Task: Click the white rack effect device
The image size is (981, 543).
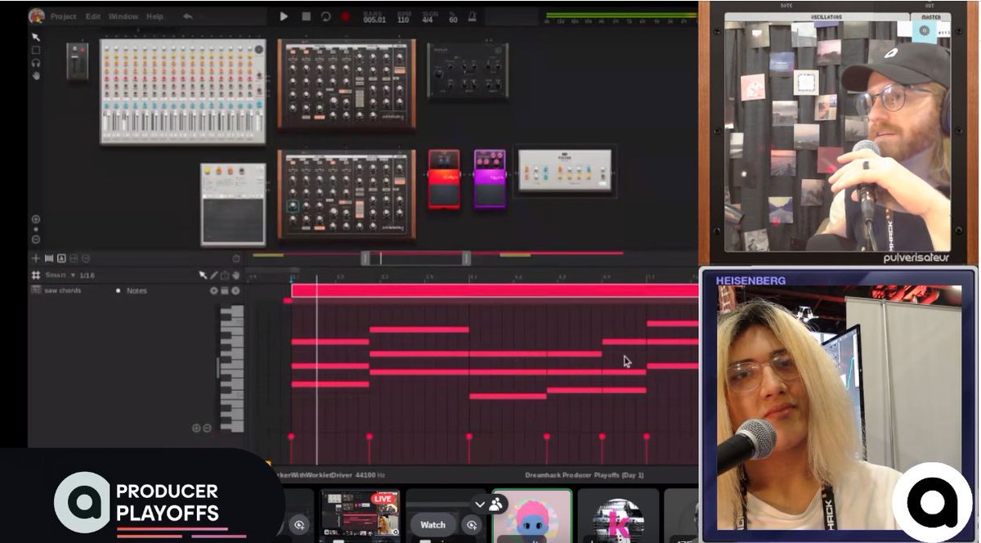Action: (565, 171)
